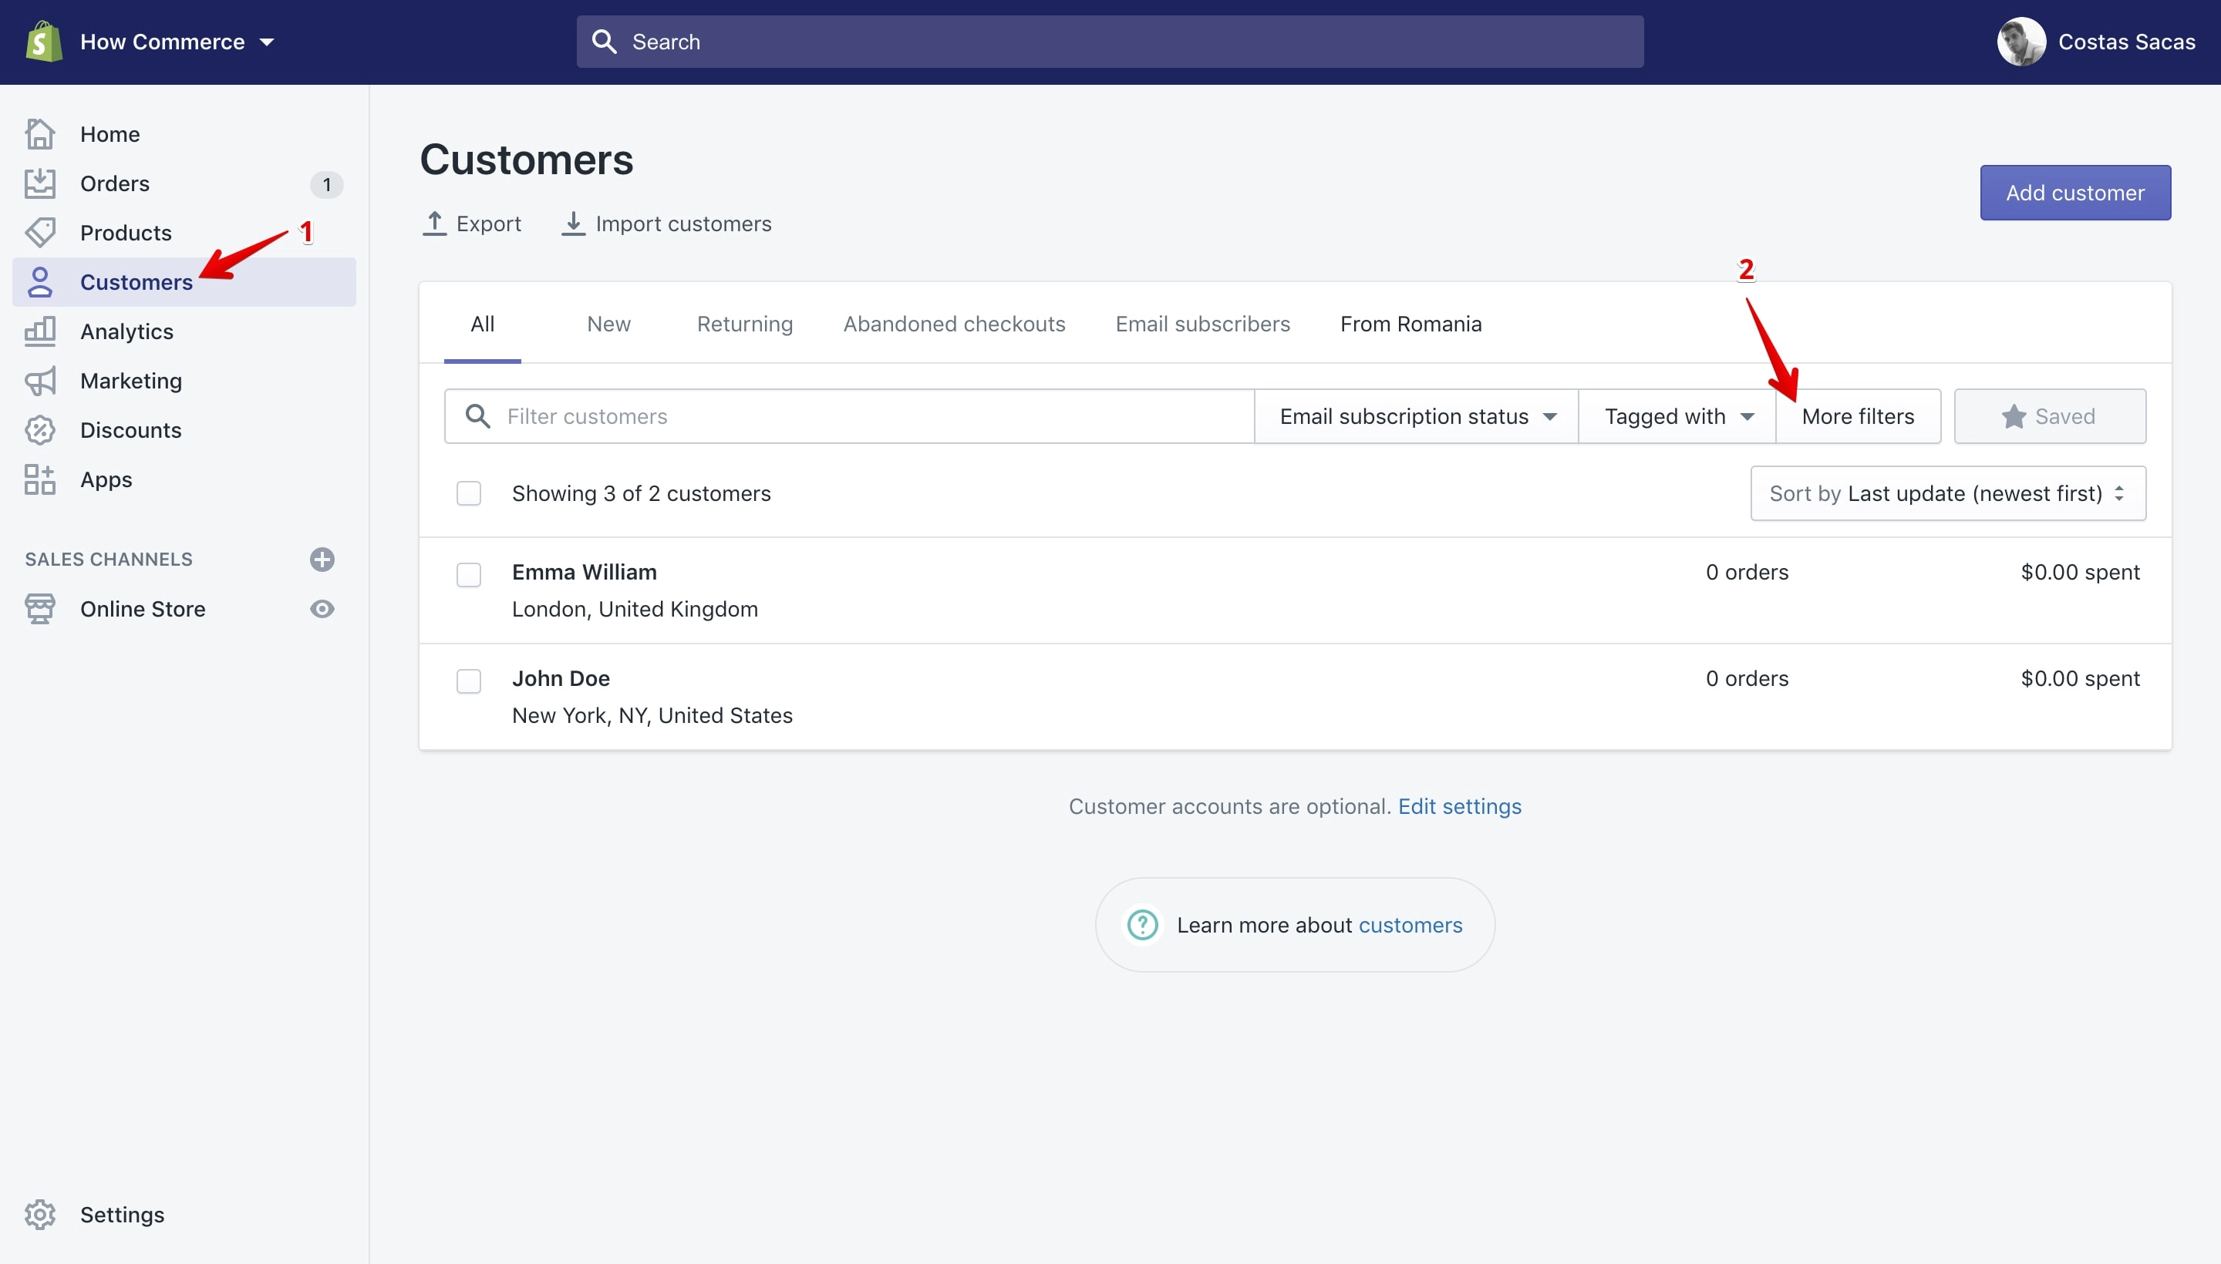This screenshot has height=1264, width=2221.
Task: Open the Home icon in sidebar
Action: coord(40,135)
